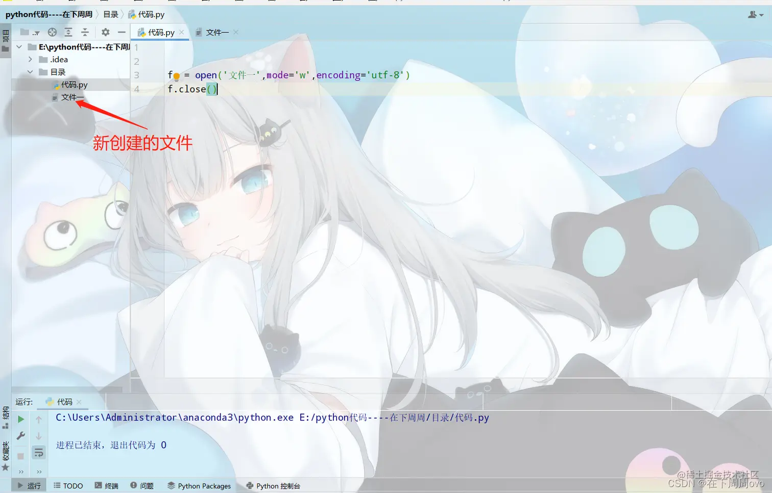Click the green Rerun play icon
The width and height of the screenshot is (772, 493).
point(21,419)
